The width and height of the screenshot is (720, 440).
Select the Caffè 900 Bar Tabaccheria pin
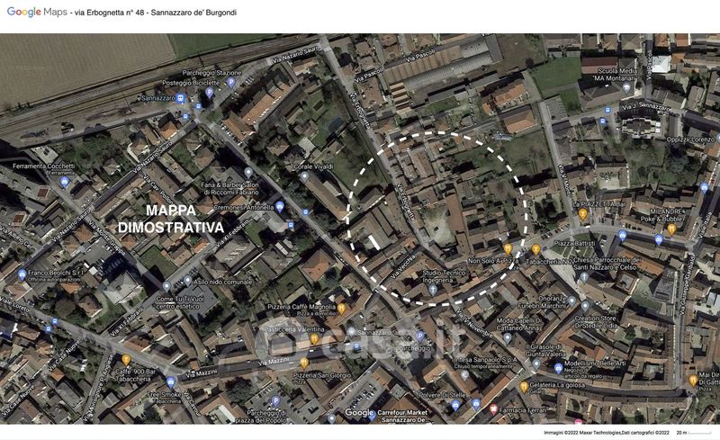point(126,360)
